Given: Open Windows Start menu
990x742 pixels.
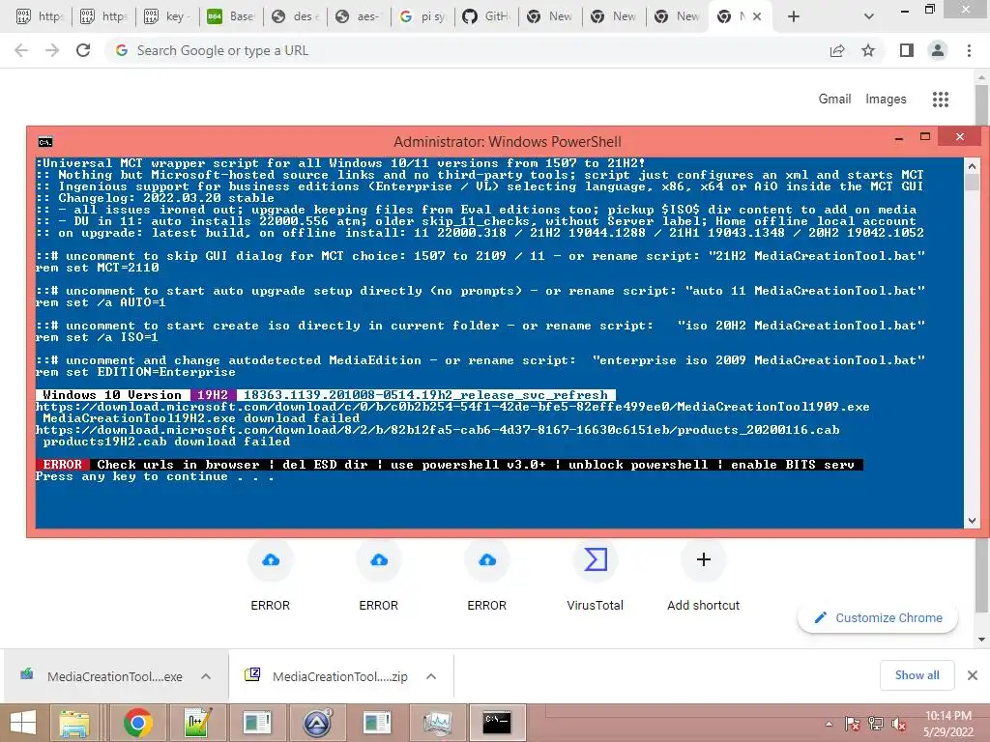Looking at the screenshot, I should click(x=23, y=723).
